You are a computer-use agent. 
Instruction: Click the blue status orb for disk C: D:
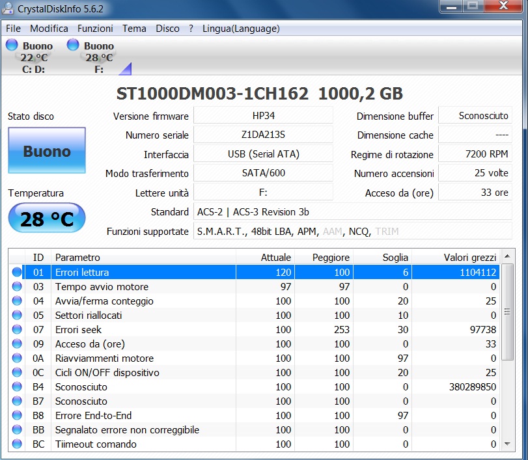[x=12, y=45]
